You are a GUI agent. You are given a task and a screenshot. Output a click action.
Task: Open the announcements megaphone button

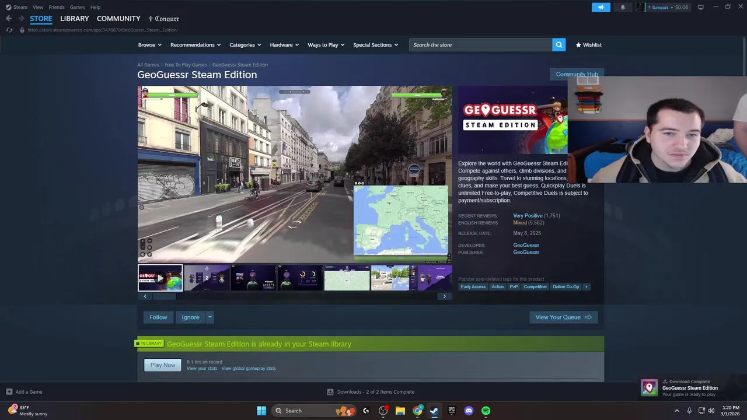click(x=601, y=7)
